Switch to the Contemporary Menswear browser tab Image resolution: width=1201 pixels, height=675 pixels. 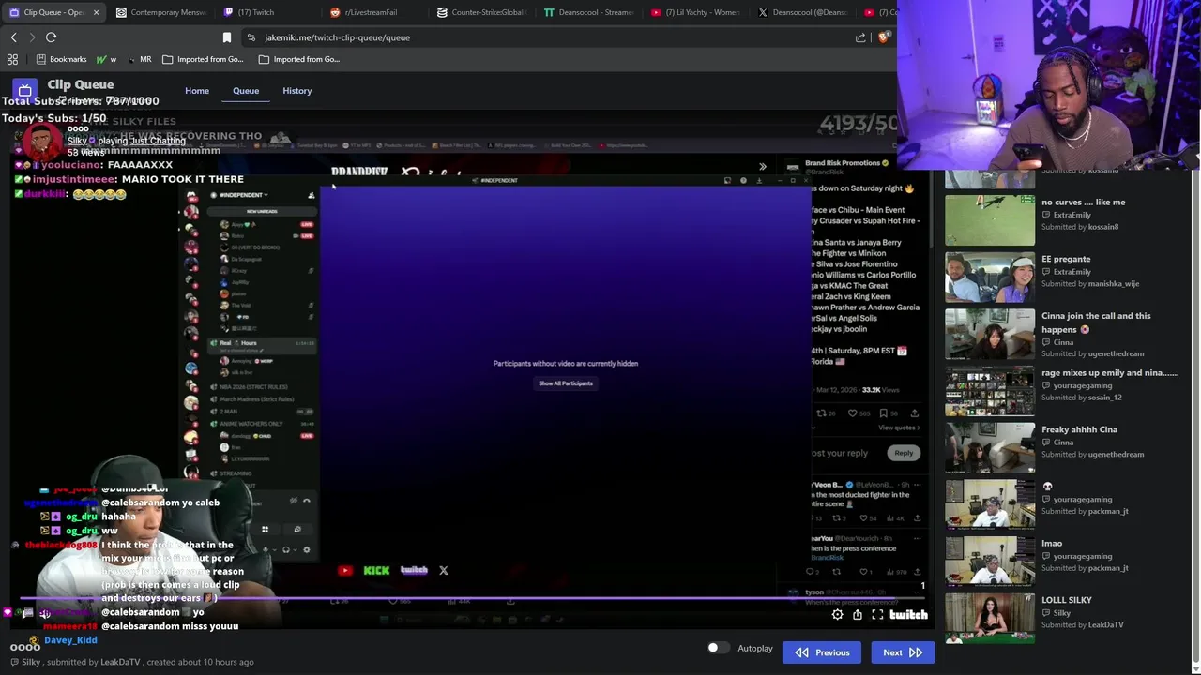(160, 12)
